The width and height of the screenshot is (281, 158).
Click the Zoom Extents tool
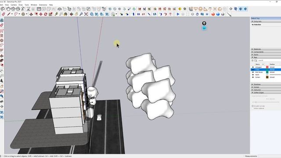point(86,14)
